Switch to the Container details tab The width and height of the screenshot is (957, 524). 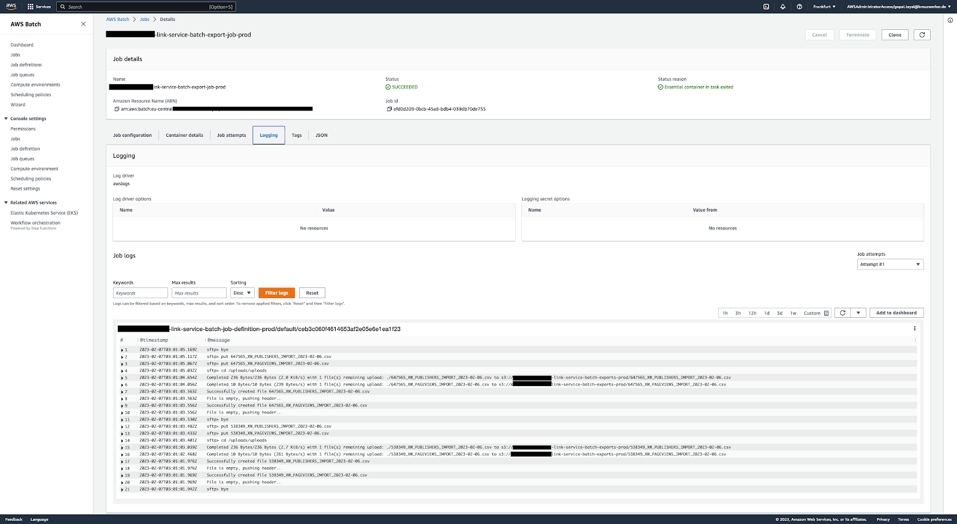point(184,135)
